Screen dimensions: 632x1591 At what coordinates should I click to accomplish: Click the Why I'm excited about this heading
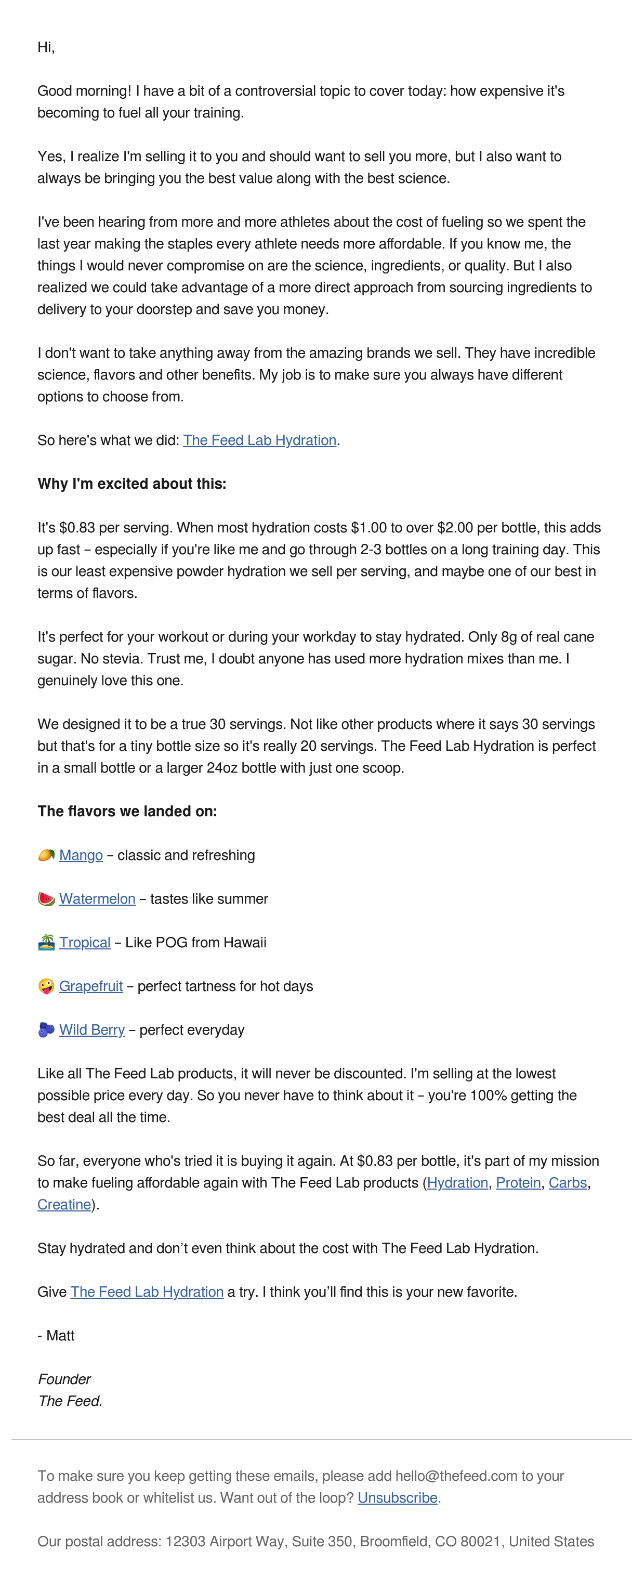pyautogui.click(x=132, y=484)
